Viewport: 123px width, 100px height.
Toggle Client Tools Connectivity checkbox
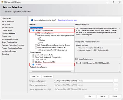[x=33, y=55]
